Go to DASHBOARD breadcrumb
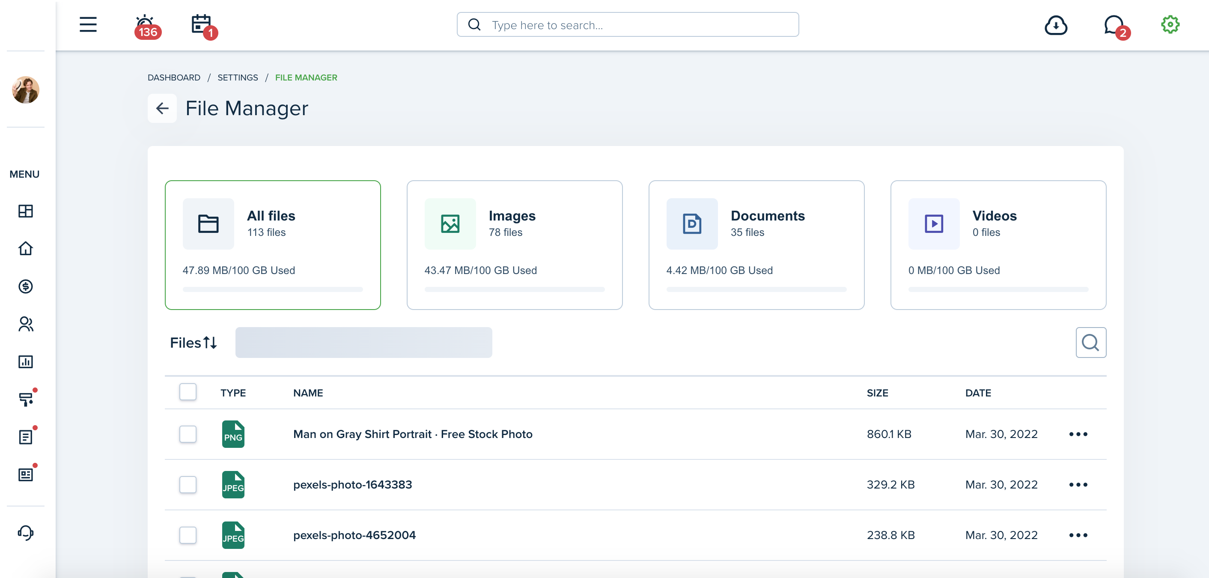The image size is (1209, 578). click(174, 77)
